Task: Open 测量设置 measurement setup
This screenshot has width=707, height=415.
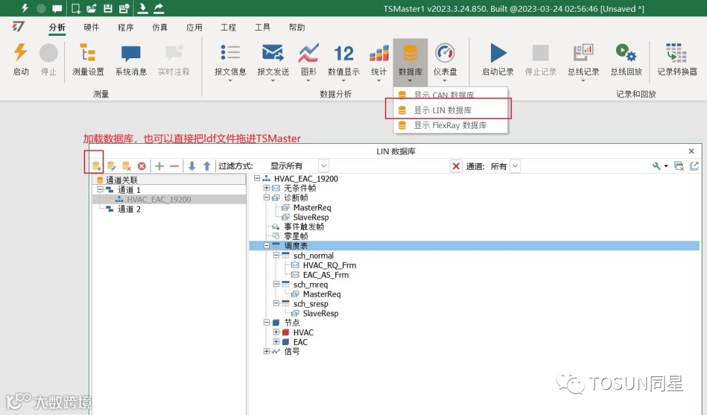Action: point(88,59)
